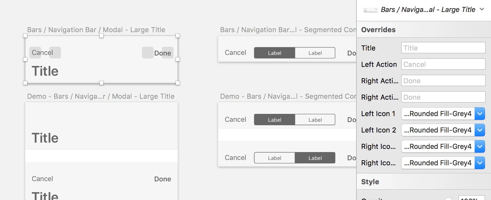
Task: Select dark Label segment in the bottom segmented control
Action: (315, 158)
